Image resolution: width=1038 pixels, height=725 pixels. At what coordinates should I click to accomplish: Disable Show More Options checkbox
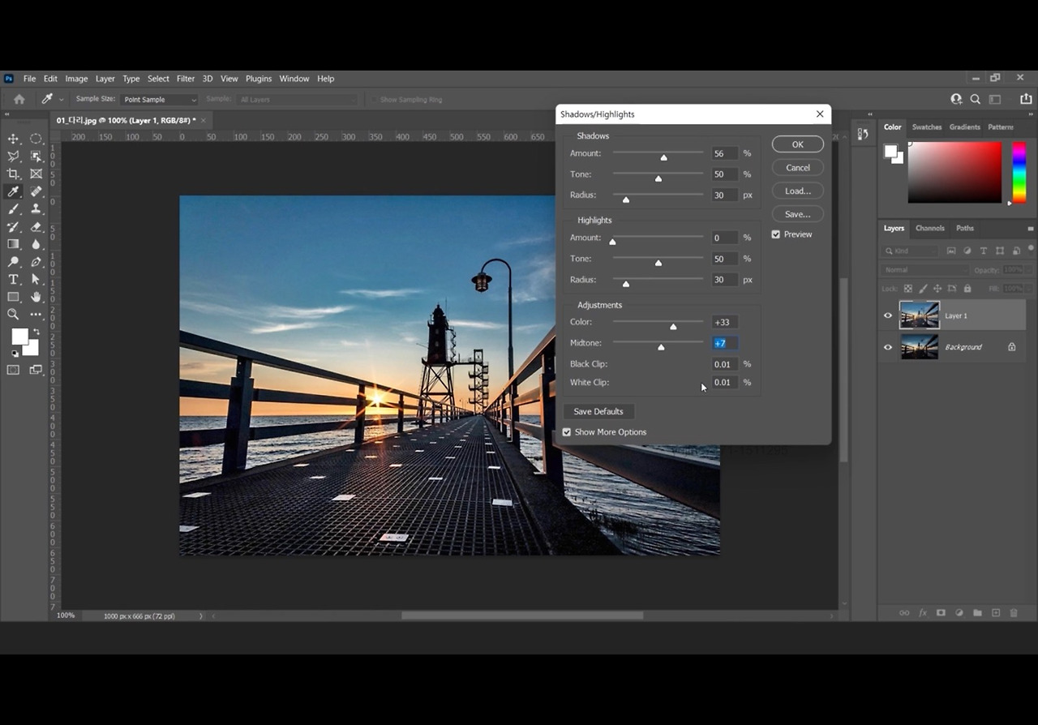[567, 432]
